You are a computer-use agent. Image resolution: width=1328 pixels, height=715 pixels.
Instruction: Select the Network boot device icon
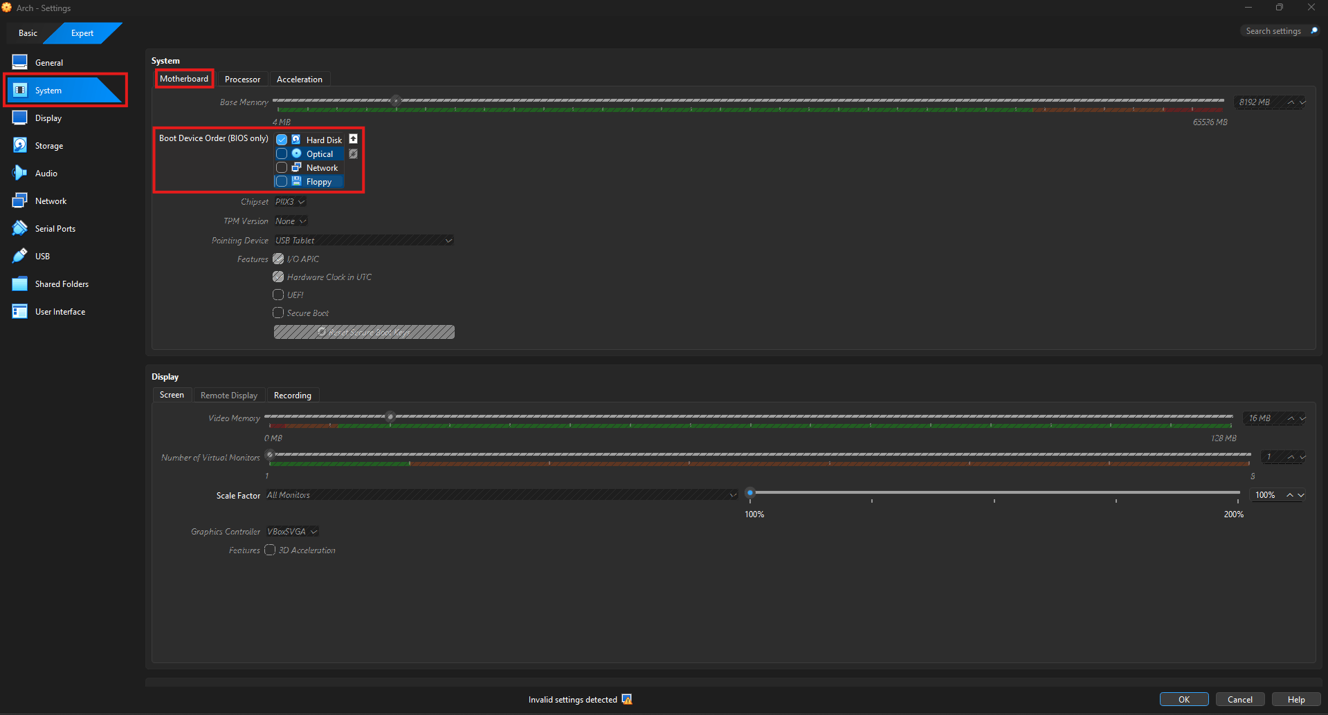[296, 167]
